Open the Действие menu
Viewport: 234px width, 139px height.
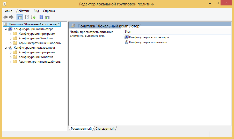pyautogui.click(x=23, y=11)
